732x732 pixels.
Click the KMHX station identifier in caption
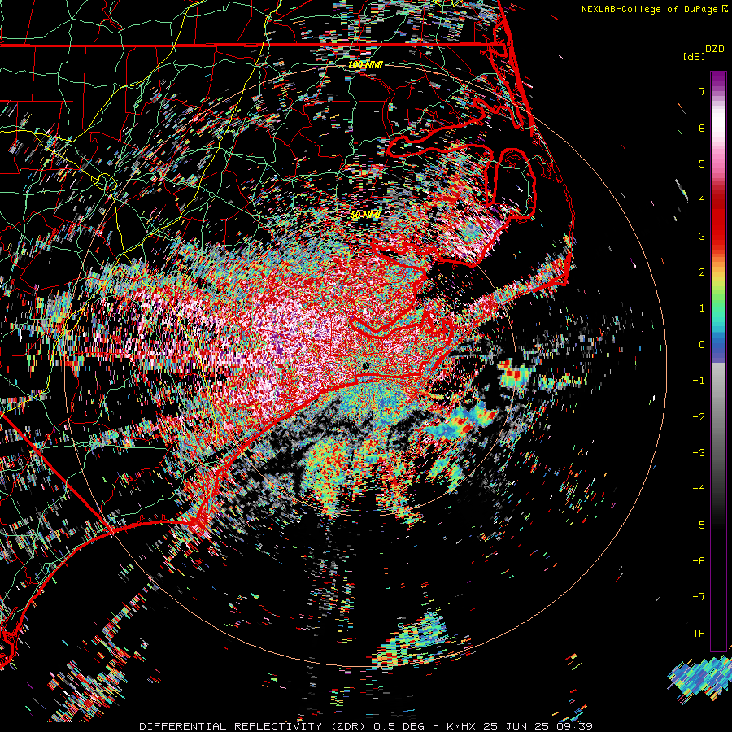[x=462, y=726]
